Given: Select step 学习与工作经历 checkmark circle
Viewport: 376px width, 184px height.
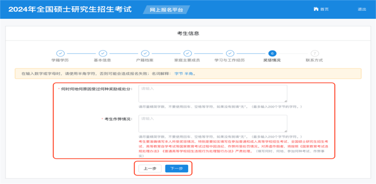Looking at the screenshot, I should tap(230, 53).
